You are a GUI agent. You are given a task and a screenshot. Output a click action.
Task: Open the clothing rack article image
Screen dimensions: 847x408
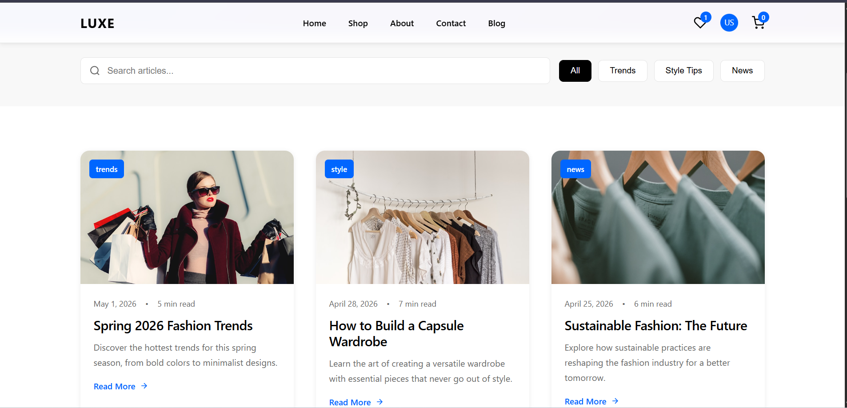pyautogui.click(x=423, y=217)
